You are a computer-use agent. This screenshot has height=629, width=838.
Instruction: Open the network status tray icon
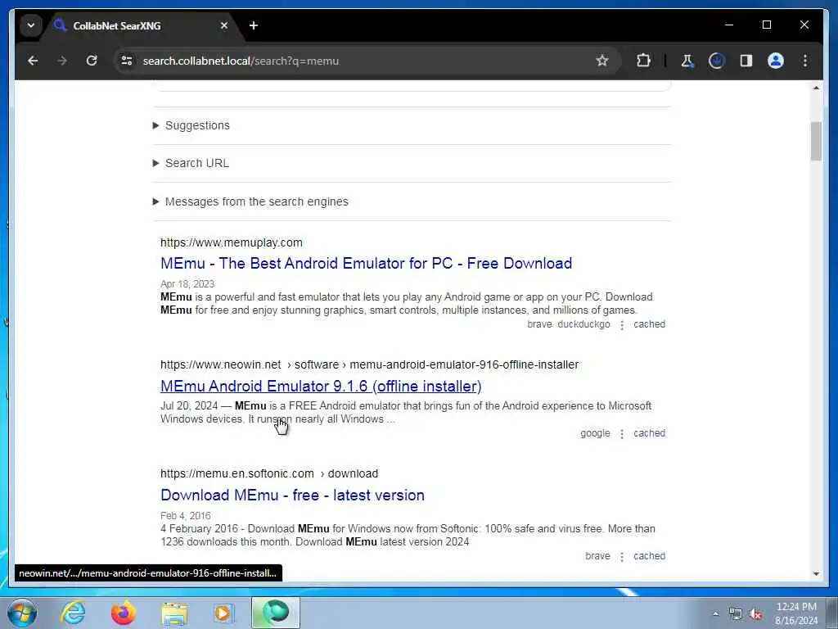736,614
